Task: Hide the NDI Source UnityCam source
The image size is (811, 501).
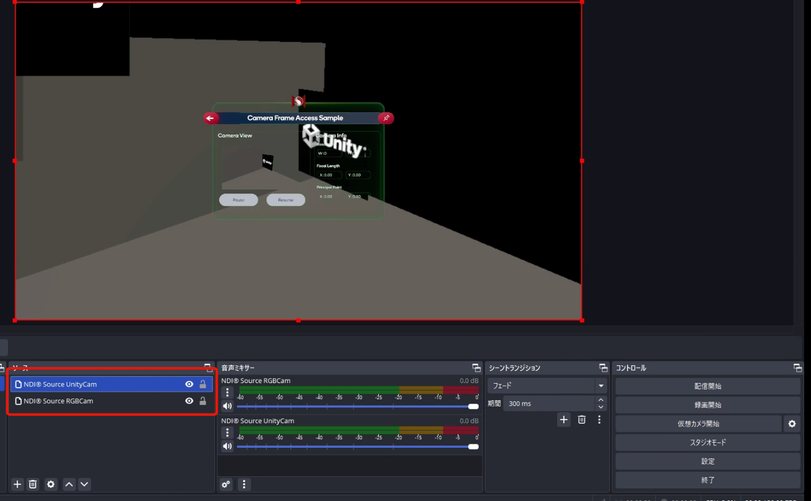Action: click(x=189, y=384)
